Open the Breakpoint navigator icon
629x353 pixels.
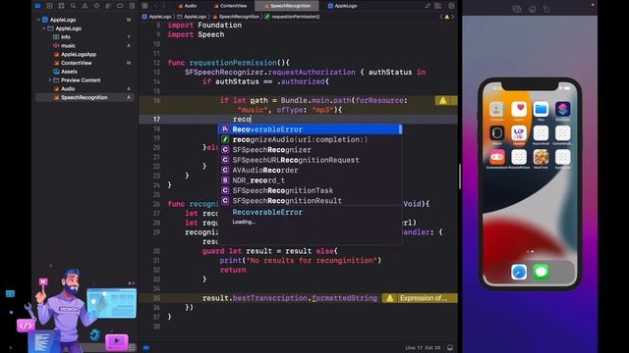point(120,6)
